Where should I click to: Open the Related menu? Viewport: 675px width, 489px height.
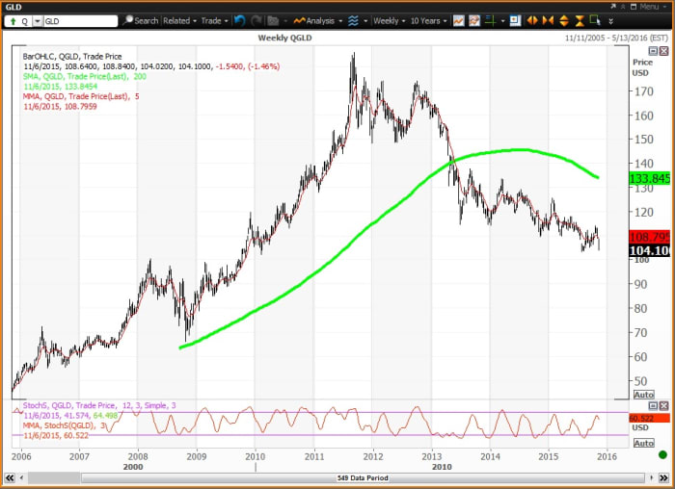[x=179, y=20]
